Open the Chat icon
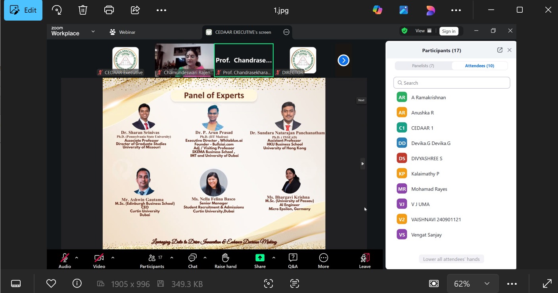 click(193, 258)
